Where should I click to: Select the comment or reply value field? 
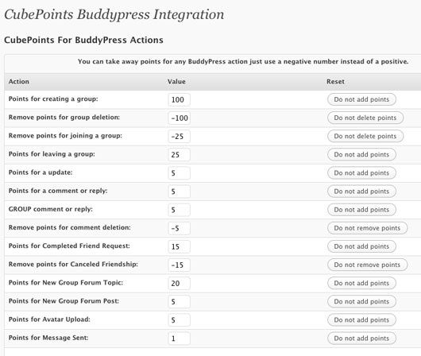pos(179,192)
